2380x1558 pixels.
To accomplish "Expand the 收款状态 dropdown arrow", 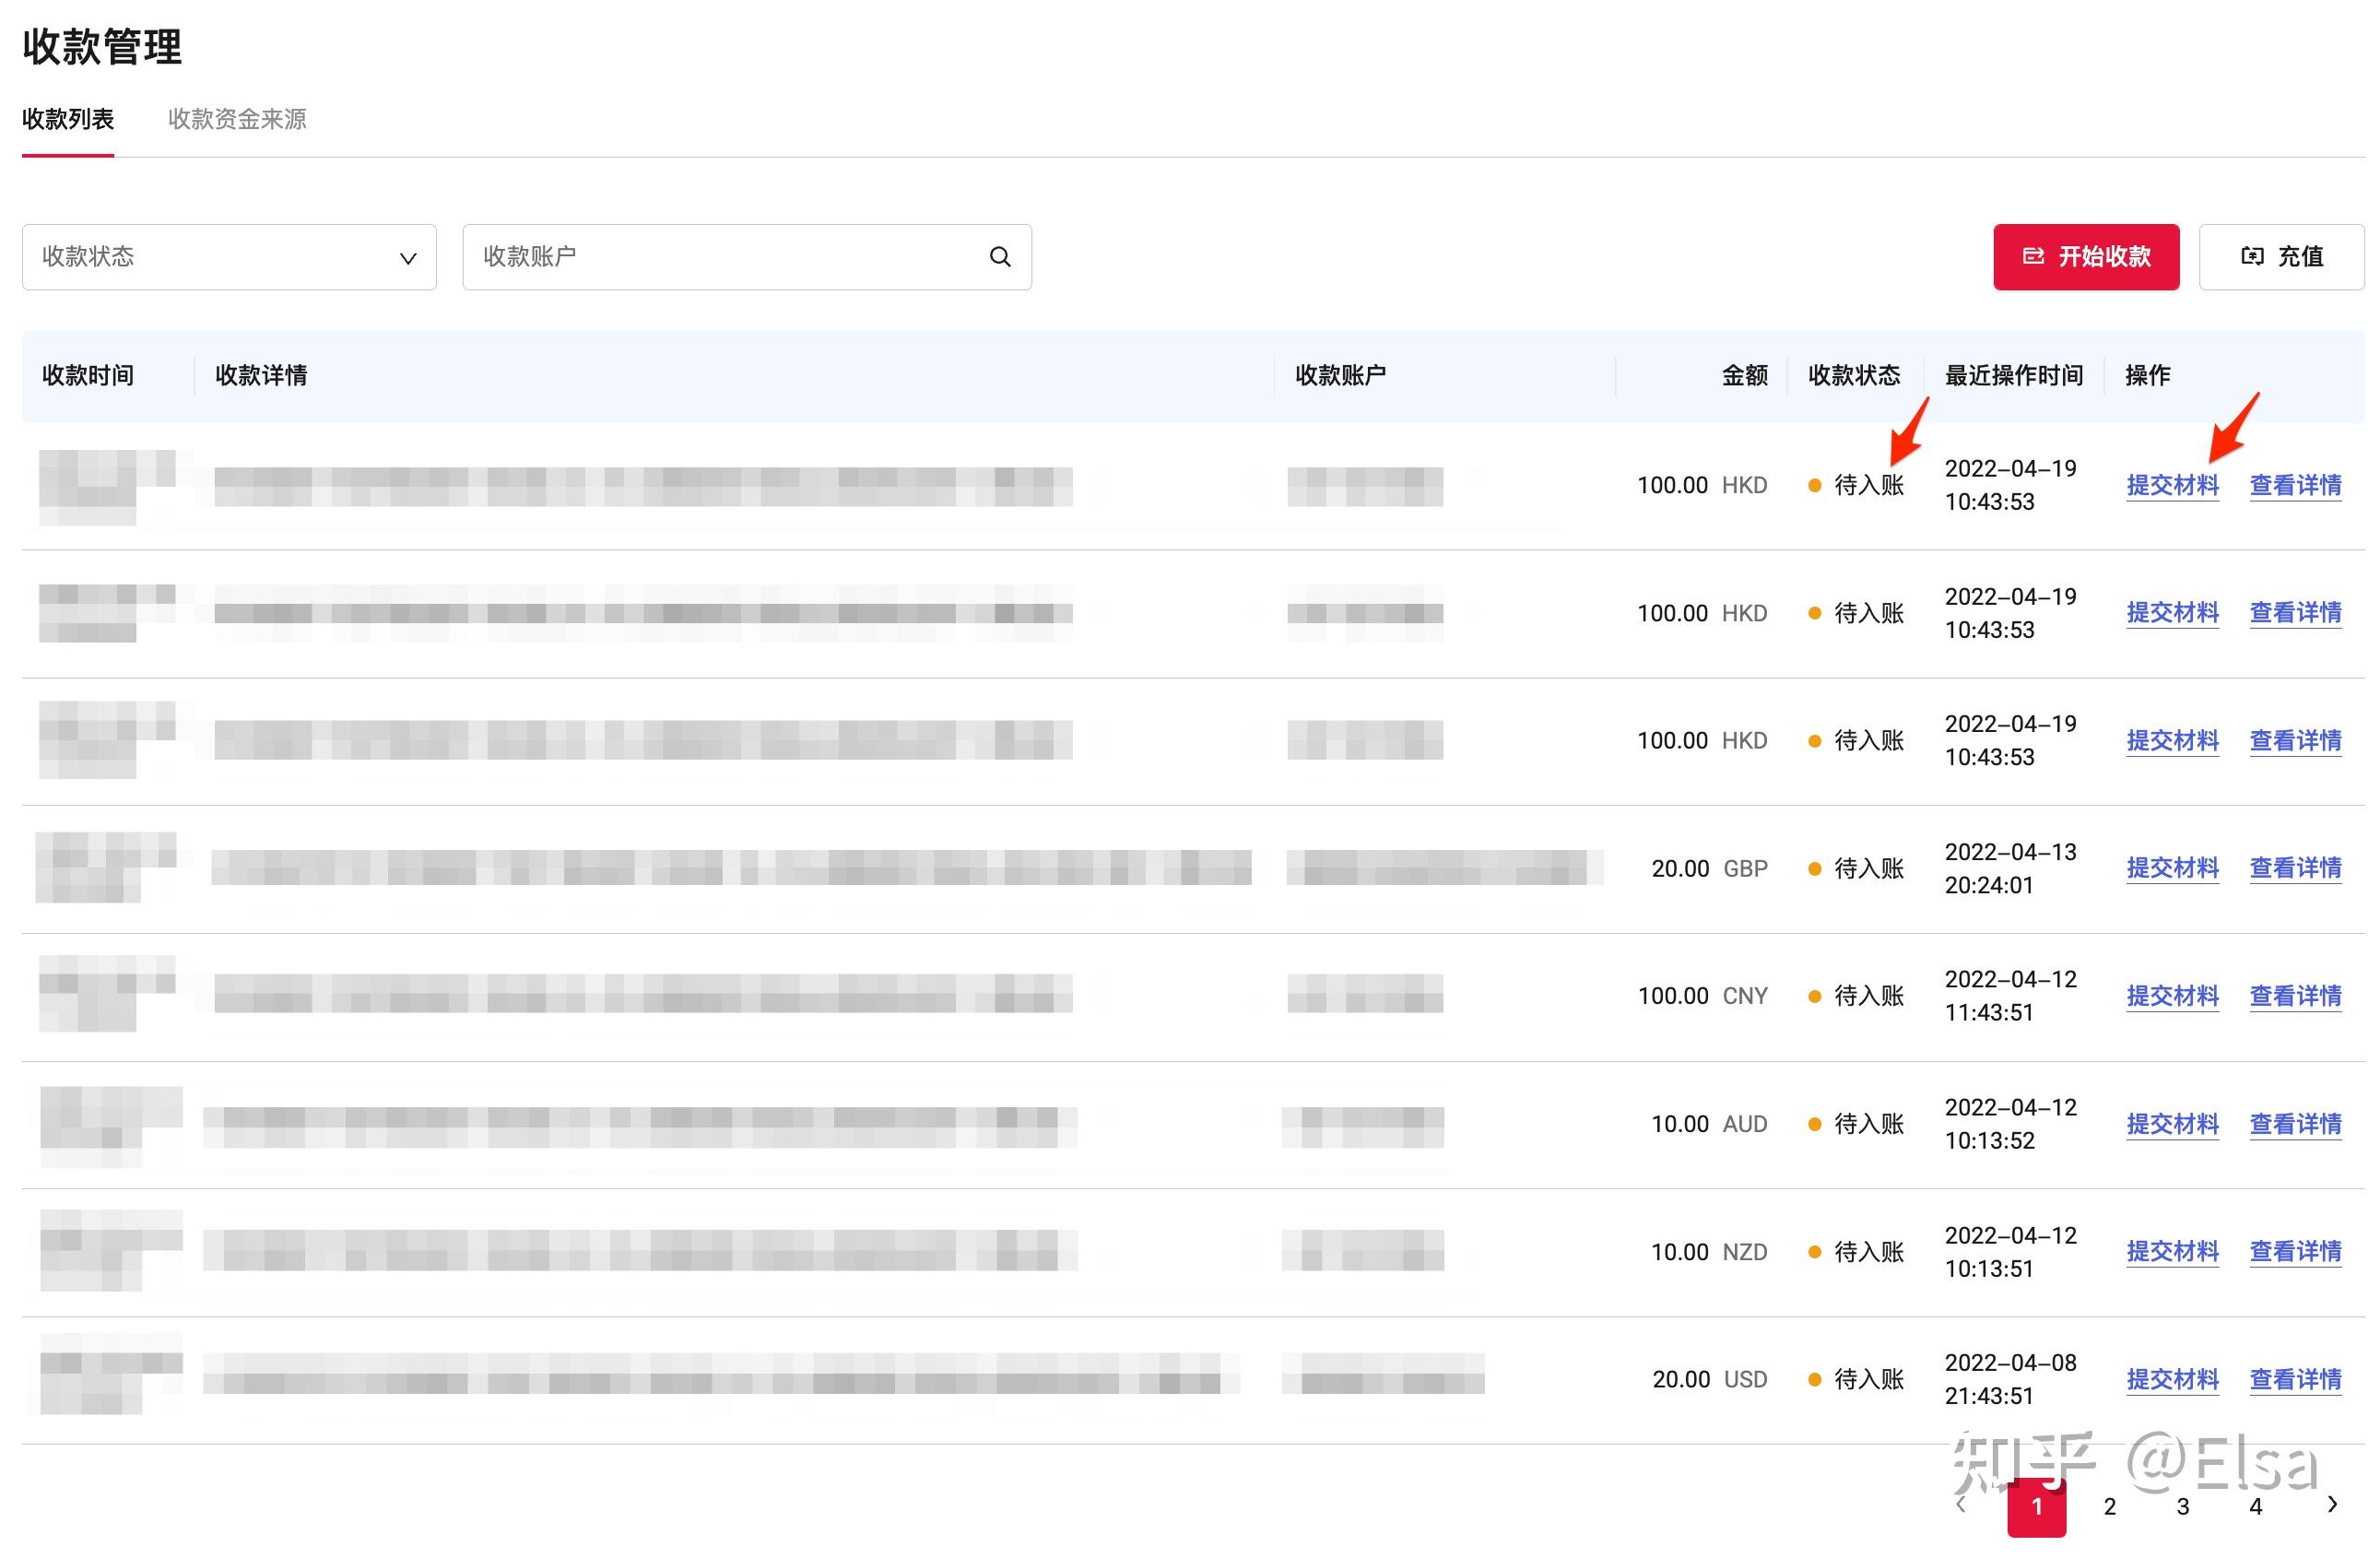I will click(407, 258).
